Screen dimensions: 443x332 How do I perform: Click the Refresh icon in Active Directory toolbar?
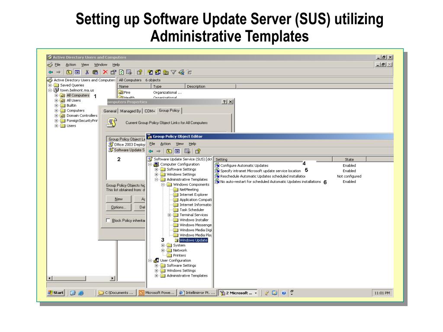(x=121, y=72)
